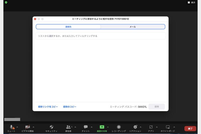Viewport: 201px width, 134px height.
Task: Open the Whiteboard icon
Action: tap(168, 127)
